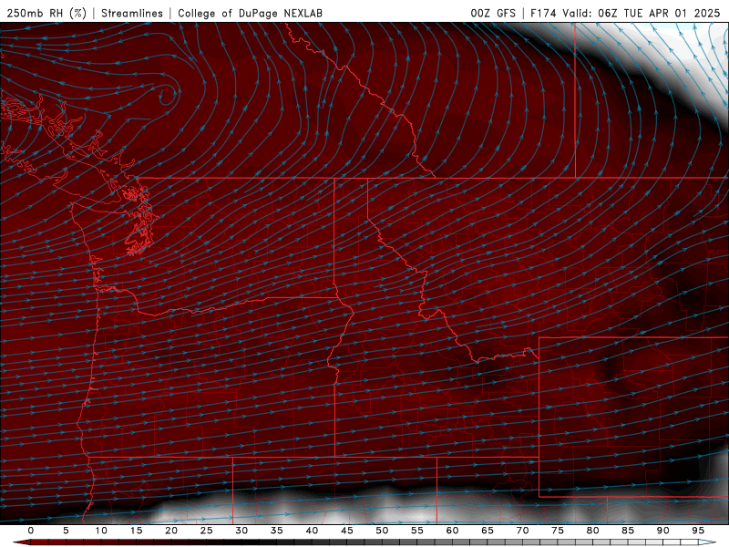Select the "15" color scale label

coord(136,531)
